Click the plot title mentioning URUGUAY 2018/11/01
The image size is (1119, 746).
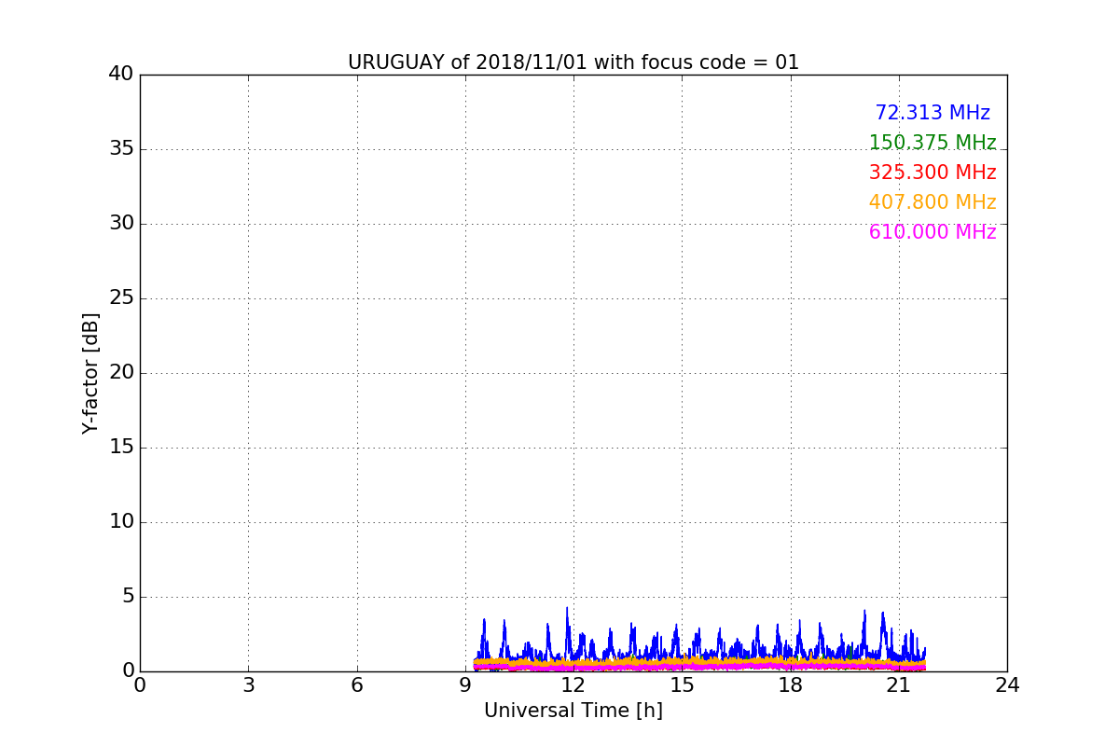(x=573, y=62)
